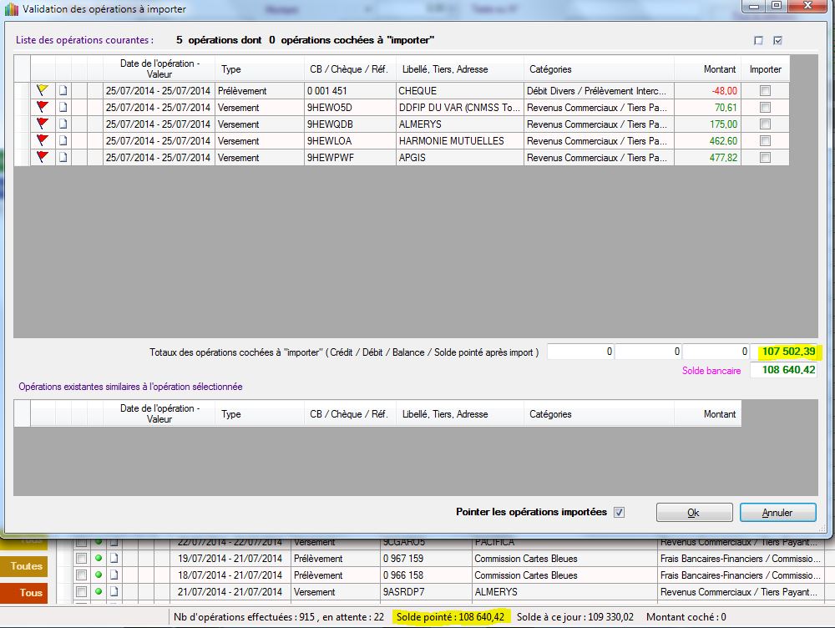Tick the Importer checkbox for the APGIS row
835x628 pixels.
point(765,157)
